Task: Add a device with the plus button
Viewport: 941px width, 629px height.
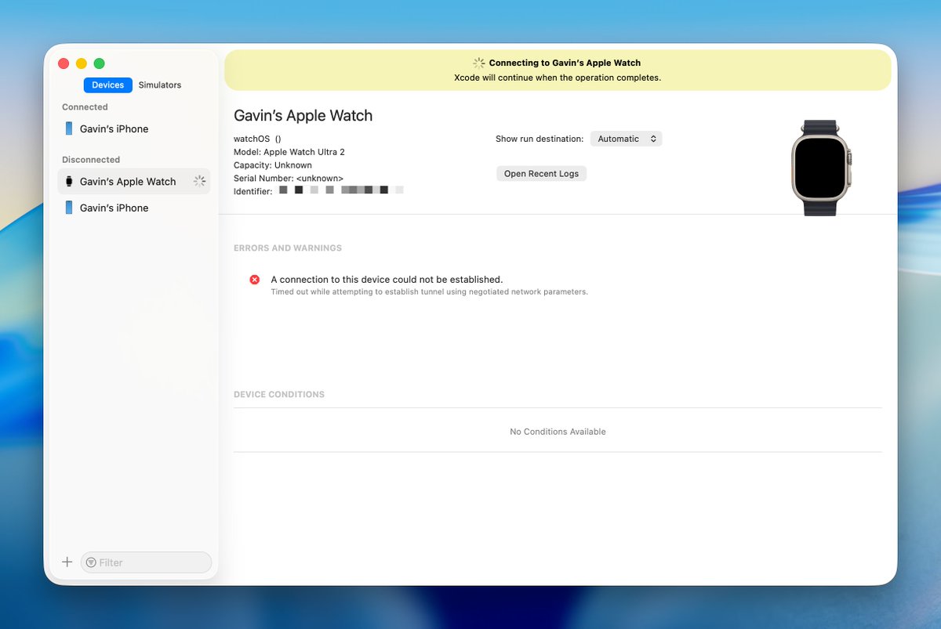Action: tap(67, 562)
